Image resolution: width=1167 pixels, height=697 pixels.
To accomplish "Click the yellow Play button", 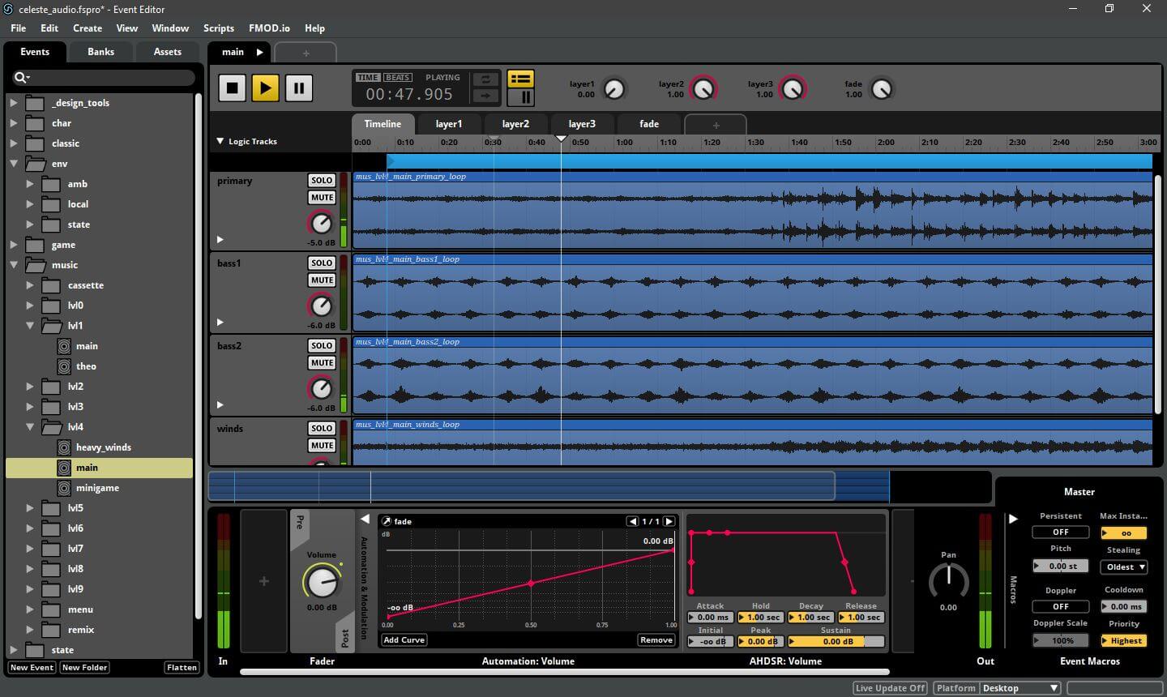I will (265, 88).
